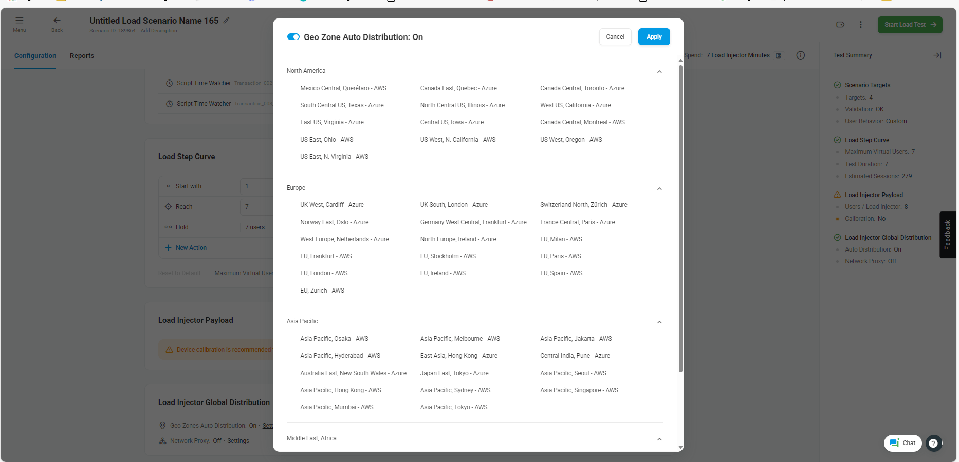Image resolution: width=959 pixels, height=462 pixels.
Task: Open the help question mark icon
Action: tap(933, 443)
